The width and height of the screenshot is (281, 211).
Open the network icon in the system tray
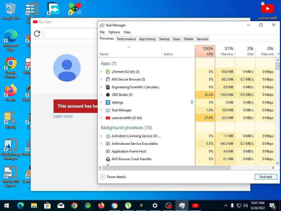[239, 206]
